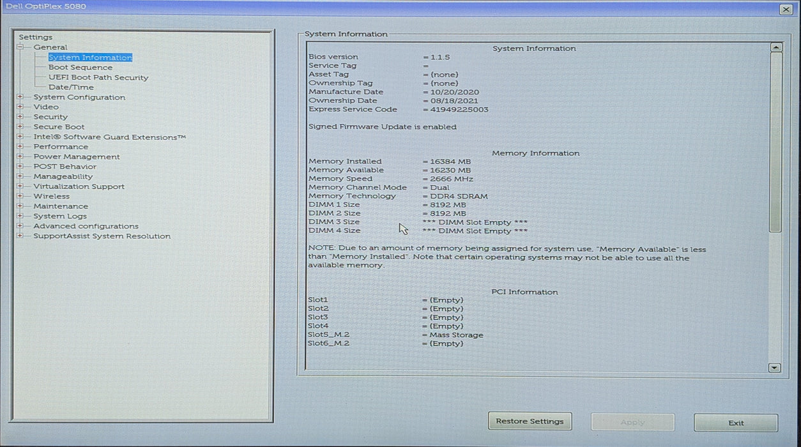
Task: Select POST Behavior category label
Action: coord(65,167)
